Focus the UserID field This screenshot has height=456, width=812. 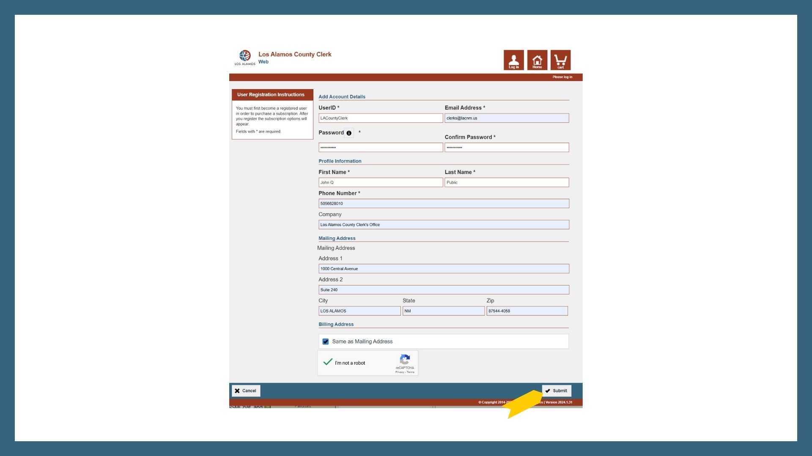click(381, 118)
